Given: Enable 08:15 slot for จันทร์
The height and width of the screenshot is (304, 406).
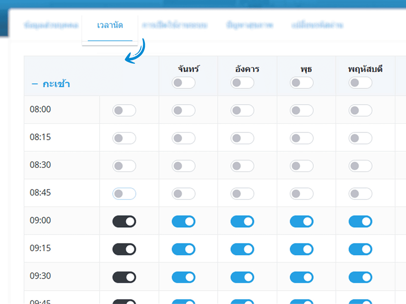Looking at the screenshot, I should tap(183, 138).
